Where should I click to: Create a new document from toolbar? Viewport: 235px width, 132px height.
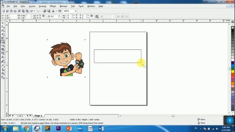pyautogui.click(x=4, y=11)
